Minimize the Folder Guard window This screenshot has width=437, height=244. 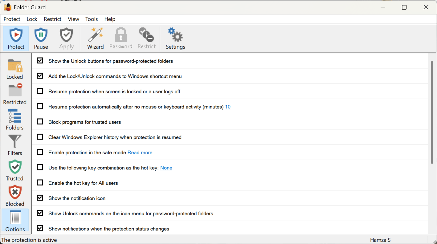[x=383, y=7]
